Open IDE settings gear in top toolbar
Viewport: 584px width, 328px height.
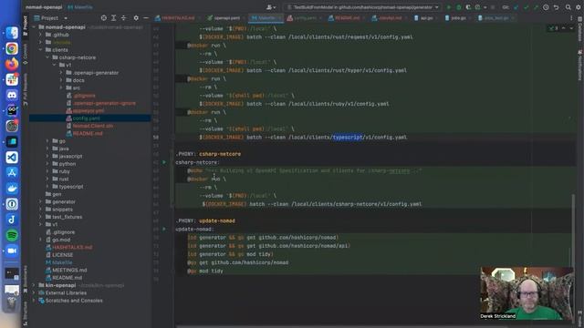(578, 7)
